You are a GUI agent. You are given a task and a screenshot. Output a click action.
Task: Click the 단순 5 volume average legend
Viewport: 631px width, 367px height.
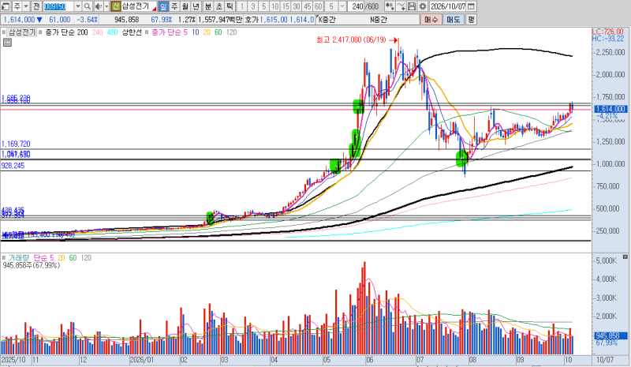[x=43, y=257]
